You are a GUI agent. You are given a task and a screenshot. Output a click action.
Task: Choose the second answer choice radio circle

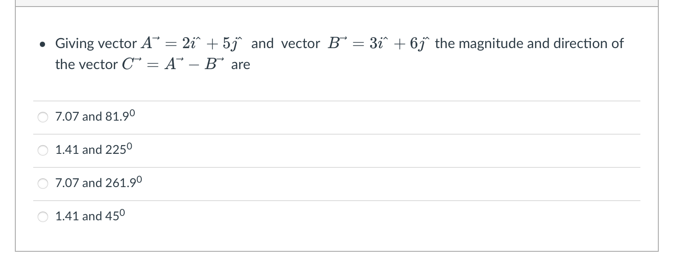pyautogui.click(x=42, y=150)
